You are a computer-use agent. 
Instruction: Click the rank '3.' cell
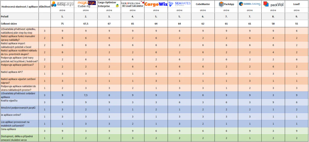[109, 17]
